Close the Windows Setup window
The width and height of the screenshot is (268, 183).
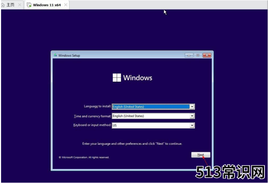207,56
